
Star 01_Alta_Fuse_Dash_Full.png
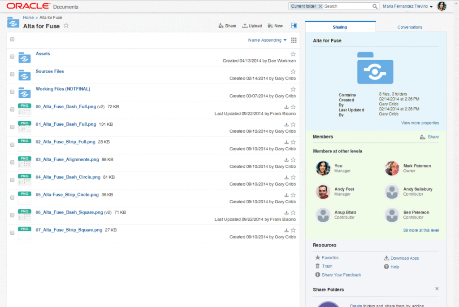(x=293, y=124)
